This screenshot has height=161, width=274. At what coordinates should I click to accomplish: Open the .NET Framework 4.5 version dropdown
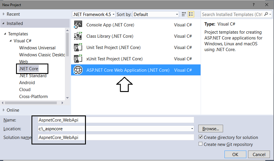(94, 14)
